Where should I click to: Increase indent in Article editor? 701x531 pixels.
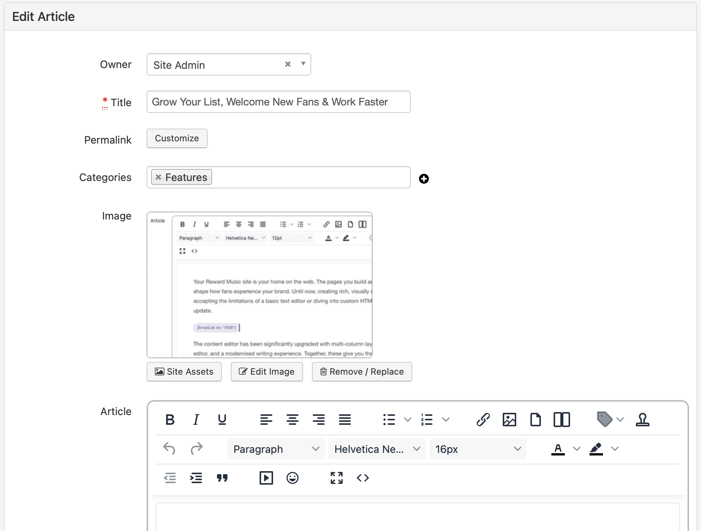point(196,478)
